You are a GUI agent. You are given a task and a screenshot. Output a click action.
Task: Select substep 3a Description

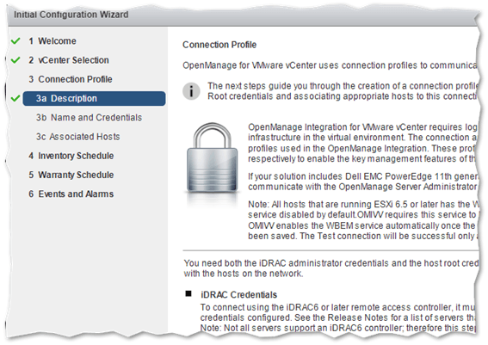[x=94, y=99]
